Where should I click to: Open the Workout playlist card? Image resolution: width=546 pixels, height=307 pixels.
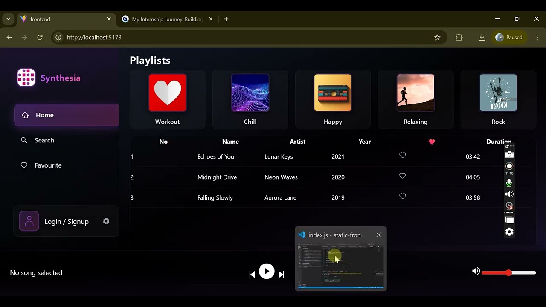pyautogui.click(x=167, y=99)
